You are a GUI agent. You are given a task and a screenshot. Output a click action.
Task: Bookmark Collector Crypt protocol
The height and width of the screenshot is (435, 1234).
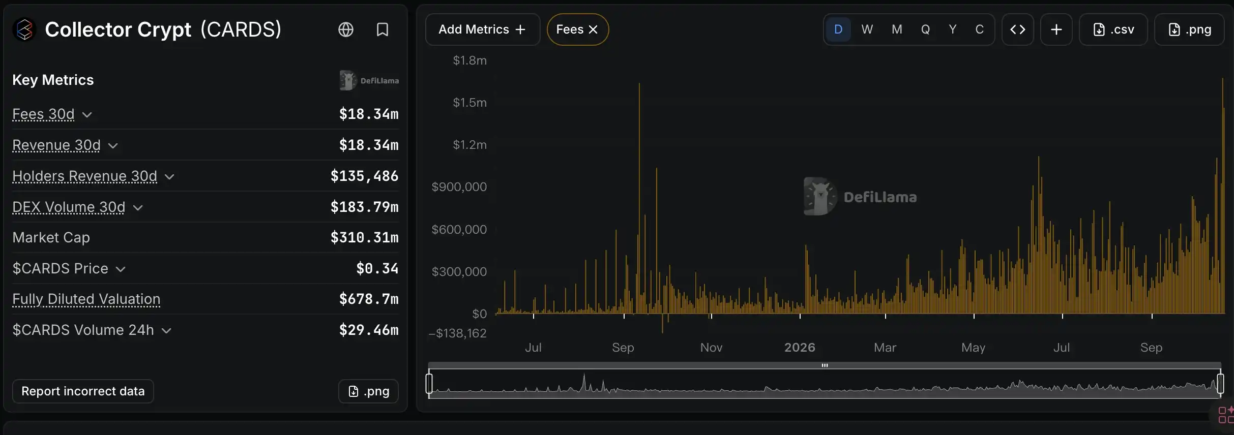tap(383, 29)
